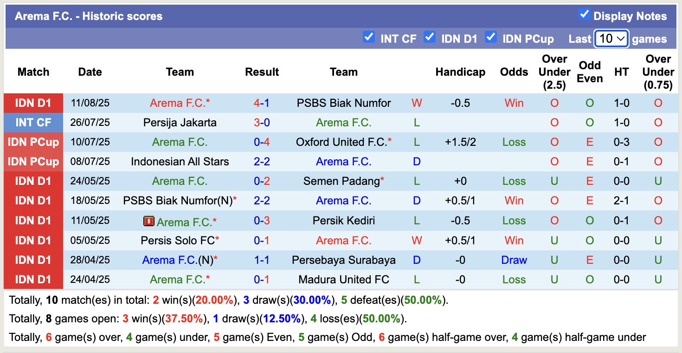The width and height of the screenshot is (682, 353).
Task: Click the Persija Jakarta team link
Action: (x=180, y=123)
